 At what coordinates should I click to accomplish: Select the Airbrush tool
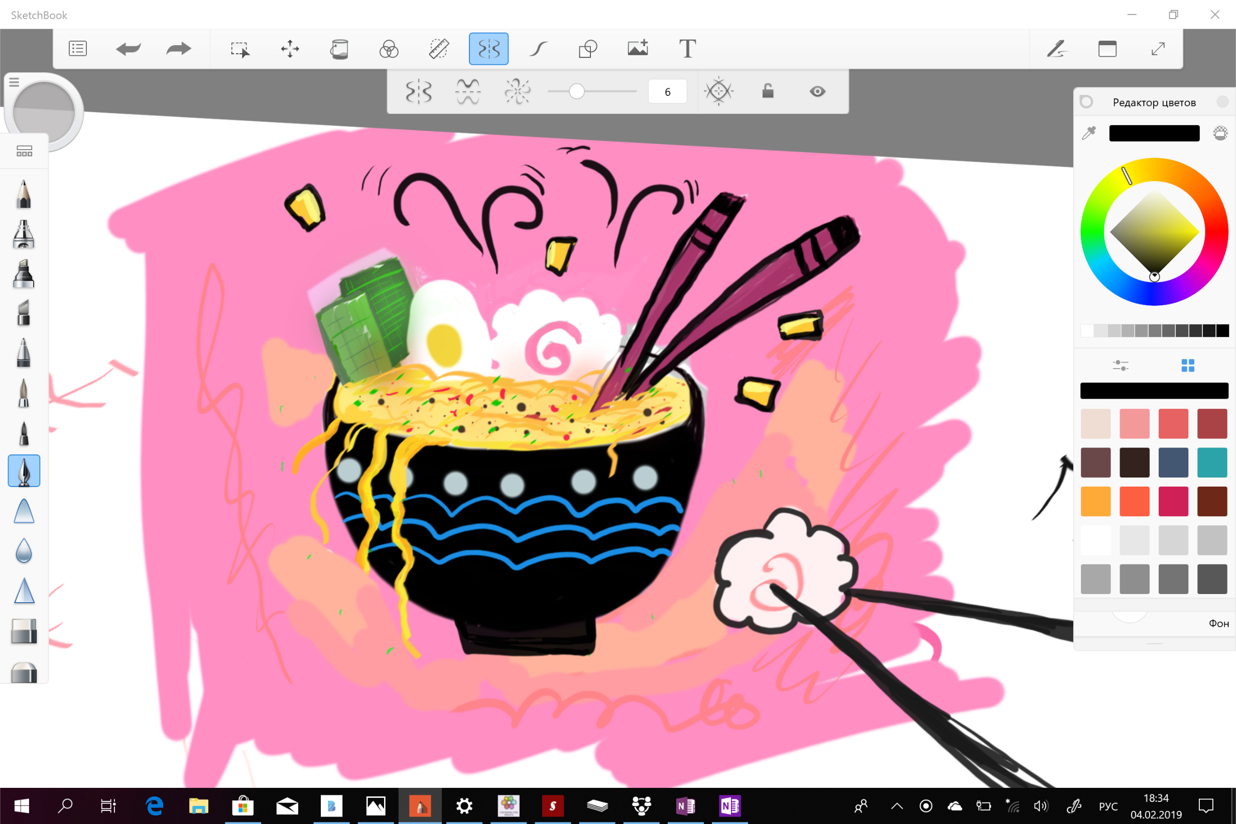tap(24, 234)
